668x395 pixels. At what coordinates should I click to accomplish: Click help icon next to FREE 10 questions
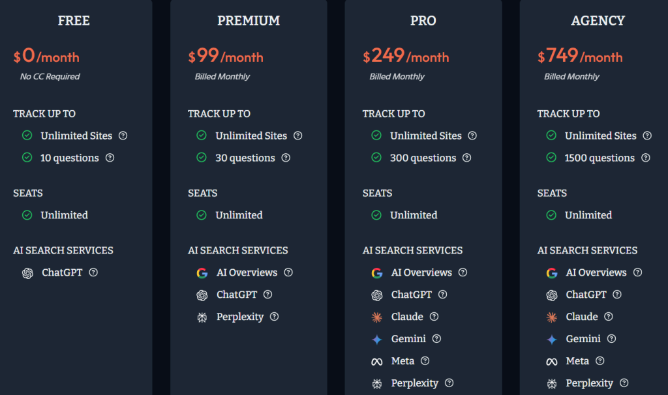110,158
